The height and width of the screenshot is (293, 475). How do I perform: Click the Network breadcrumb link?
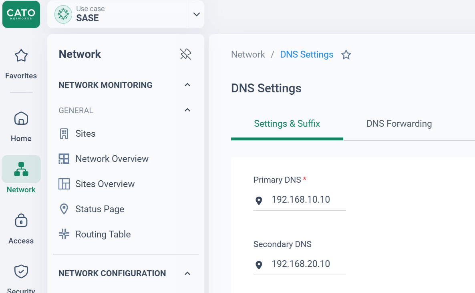(x=248, y=54)
